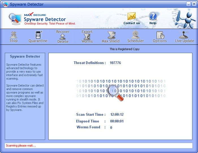This screenshot has width=198, height=153.
Task: Click the 'Help' label text
Action: click(x=153, y=23)
